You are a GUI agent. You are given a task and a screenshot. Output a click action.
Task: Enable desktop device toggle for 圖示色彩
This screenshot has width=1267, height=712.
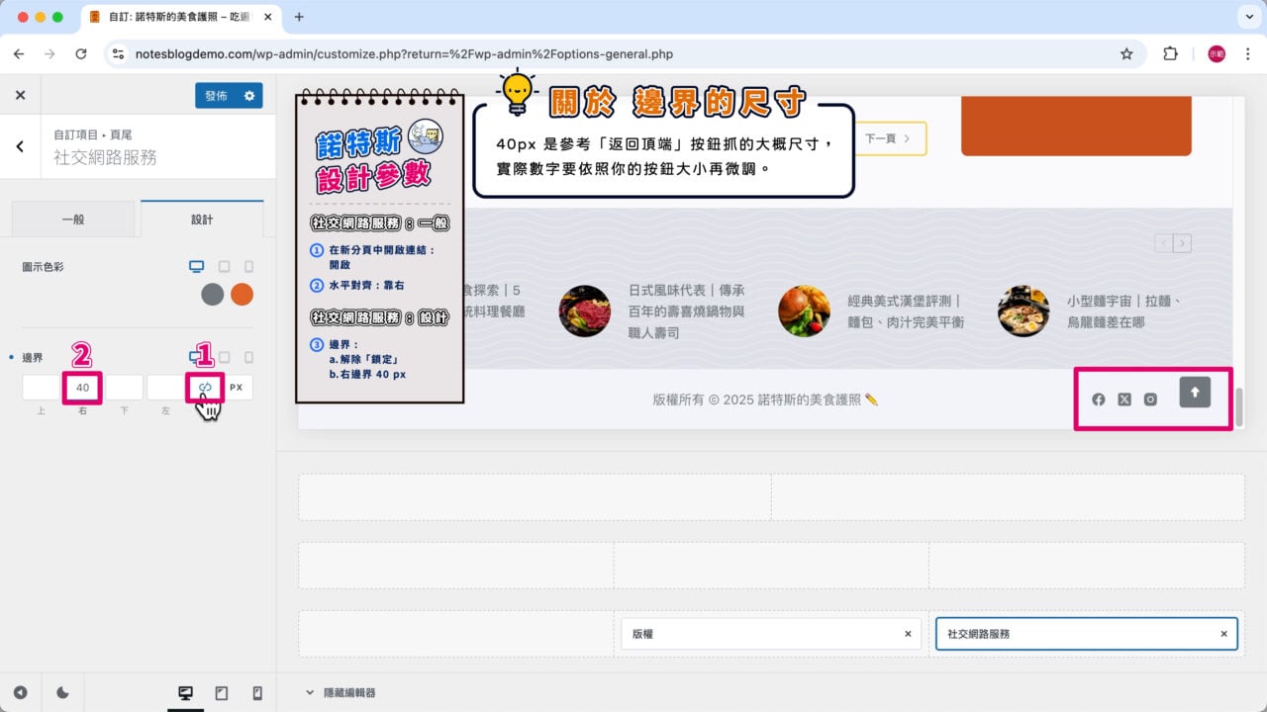point(196,266)
